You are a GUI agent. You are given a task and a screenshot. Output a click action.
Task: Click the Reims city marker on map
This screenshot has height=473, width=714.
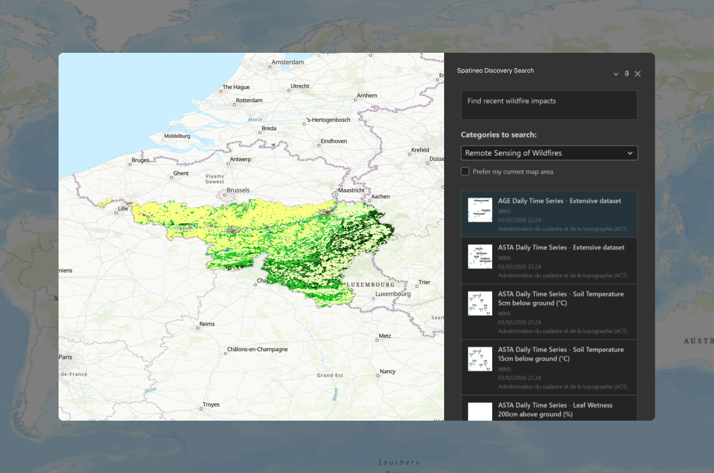198,328
